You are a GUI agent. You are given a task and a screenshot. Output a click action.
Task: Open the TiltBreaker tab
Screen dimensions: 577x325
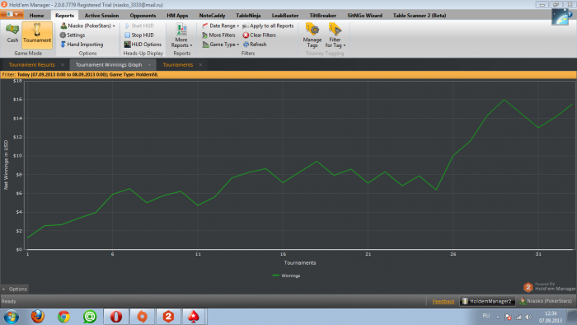point(323,16)
